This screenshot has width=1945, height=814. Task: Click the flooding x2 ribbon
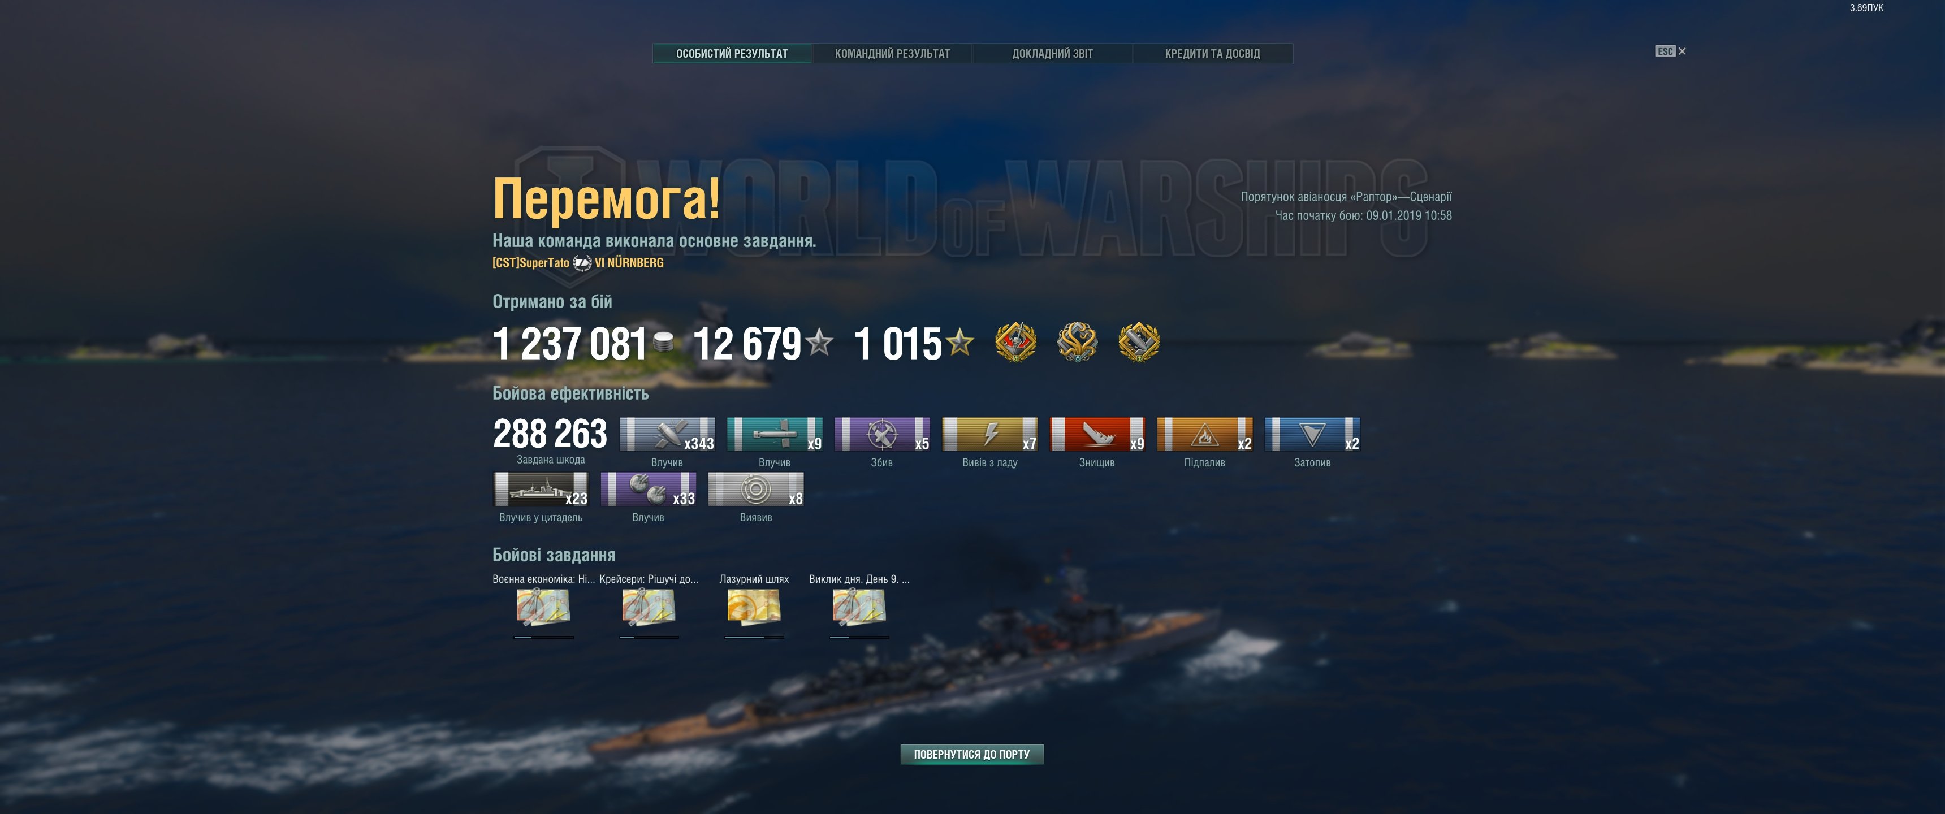[1312, 434]
